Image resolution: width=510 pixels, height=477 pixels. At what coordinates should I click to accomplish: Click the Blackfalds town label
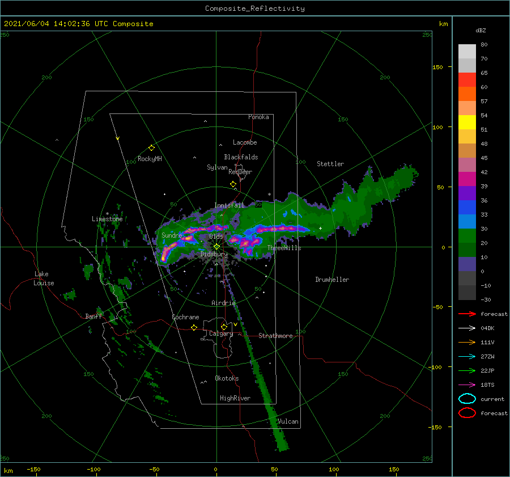point(241,157)
